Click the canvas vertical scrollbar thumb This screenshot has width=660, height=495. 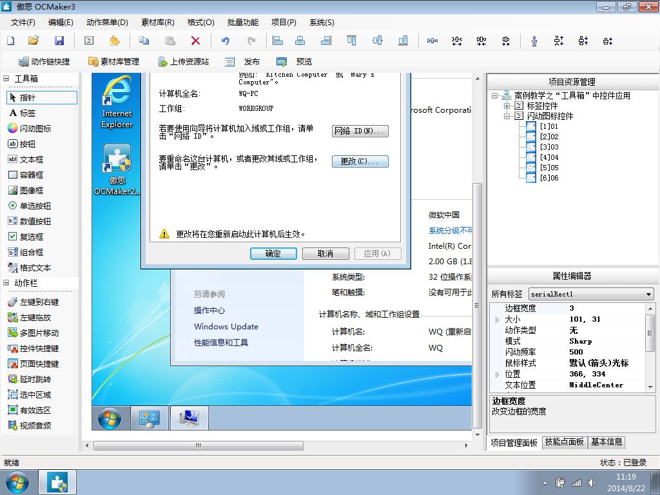tap(477, 306)
